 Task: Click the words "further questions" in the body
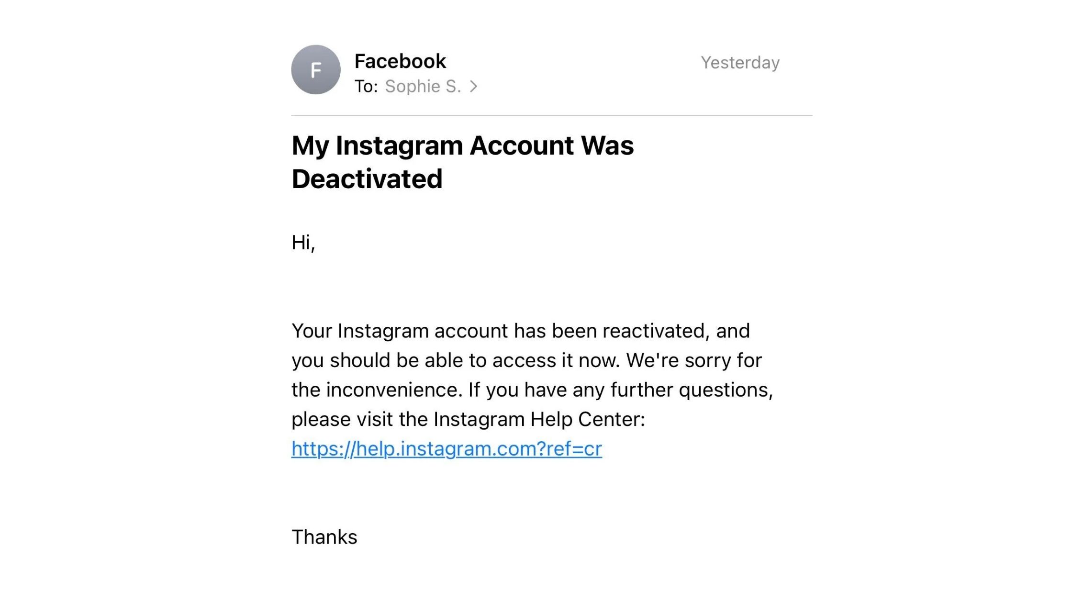(x=691, y=390)
